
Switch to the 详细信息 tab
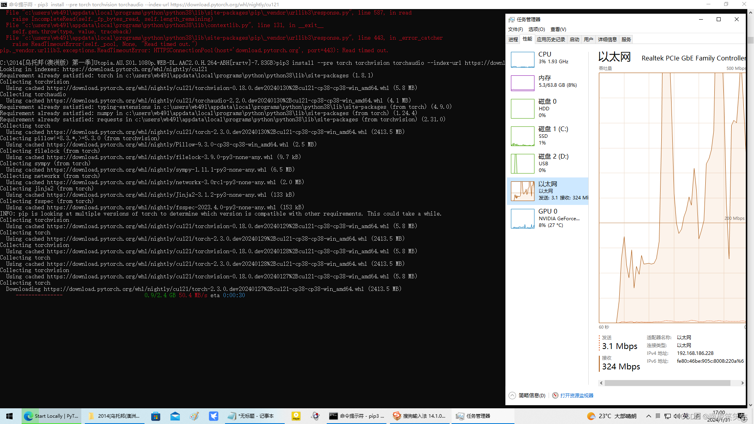[x=607, y=39]
